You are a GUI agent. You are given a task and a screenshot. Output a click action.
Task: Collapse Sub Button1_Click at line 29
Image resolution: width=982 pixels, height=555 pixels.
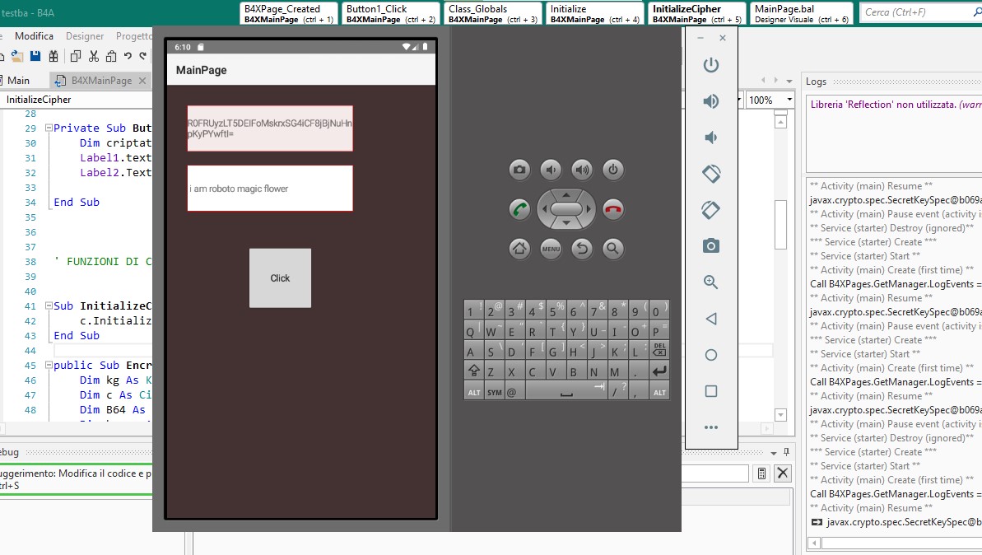click(x=49, y=128)
